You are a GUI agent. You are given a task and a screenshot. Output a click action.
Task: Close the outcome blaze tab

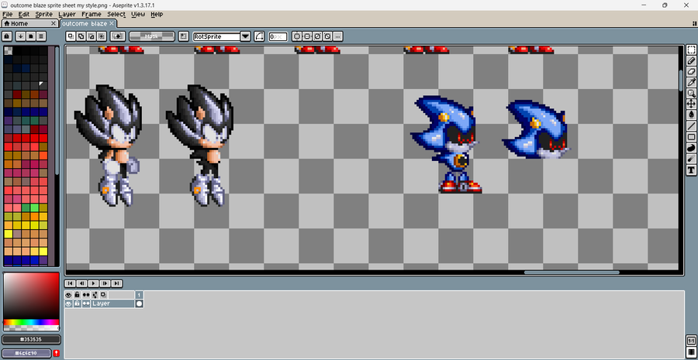tap(112, 23)
